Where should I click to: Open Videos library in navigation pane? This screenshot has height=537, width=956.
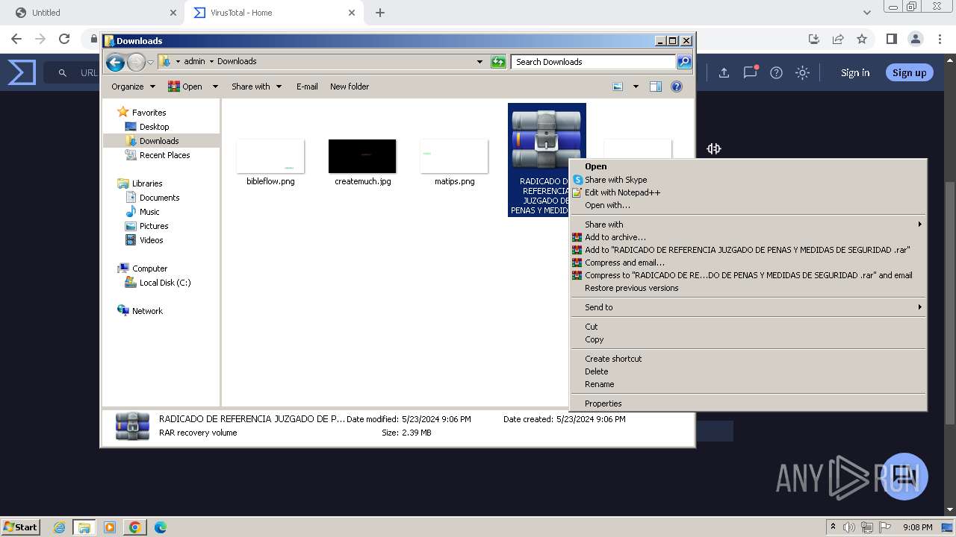[151, 240]
